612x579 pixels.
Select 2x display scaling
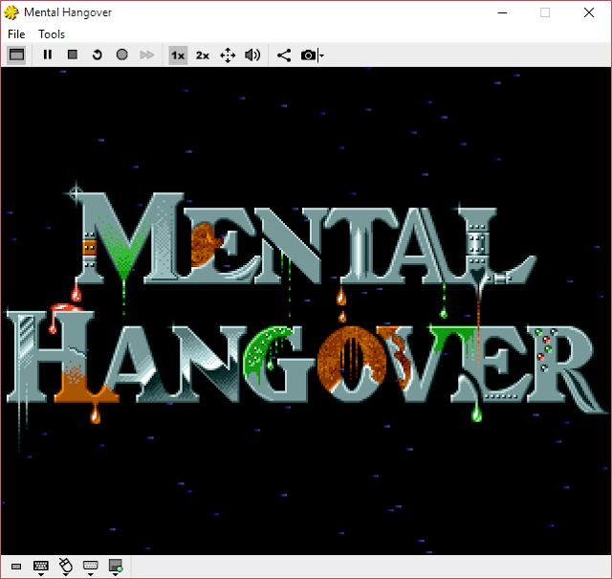[203, 56]
